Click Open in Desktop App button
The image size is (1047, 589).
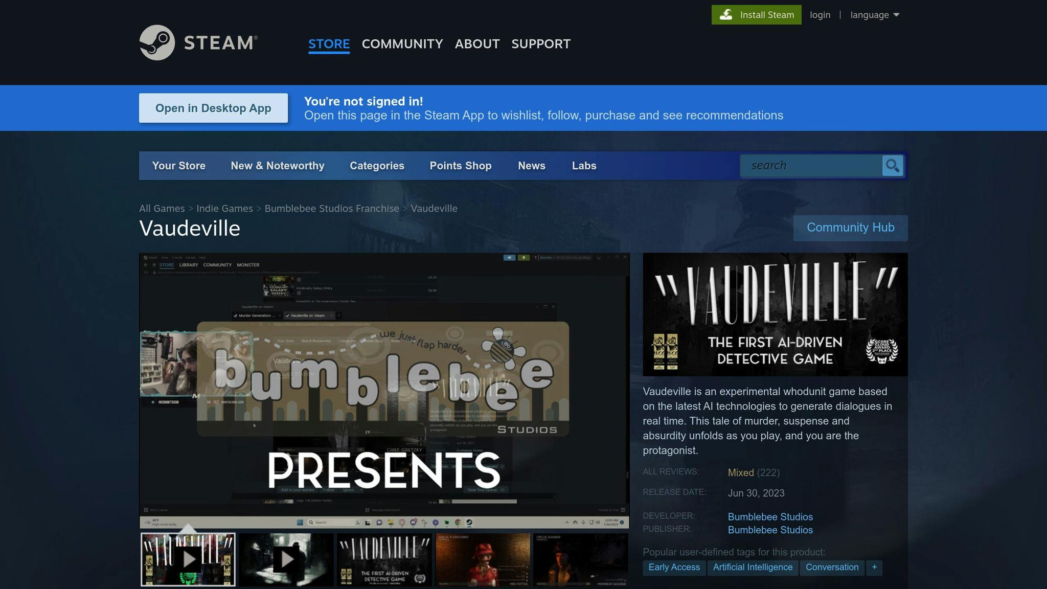pyautogui.click(x=213, y=108)
